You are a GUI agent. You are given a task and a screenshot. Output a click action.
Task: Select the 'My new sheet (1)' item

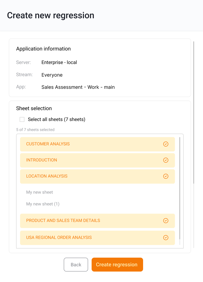tap(43, 204)
